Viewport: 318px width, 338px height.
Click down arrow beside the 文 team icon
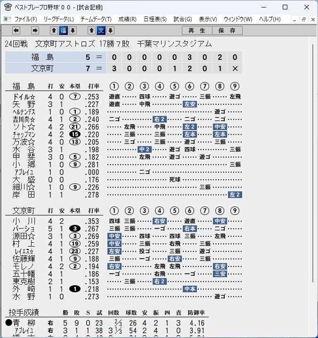pos(111,30)
